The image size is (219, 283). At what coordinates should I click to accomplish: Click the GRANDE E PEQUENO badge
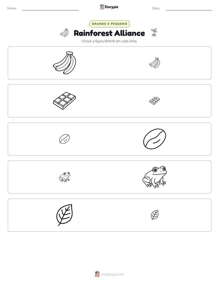pyautogui.click(x=110, y=24)
